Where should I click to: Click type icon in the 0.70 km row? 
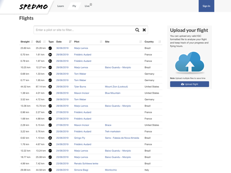[x=50, y=55]
